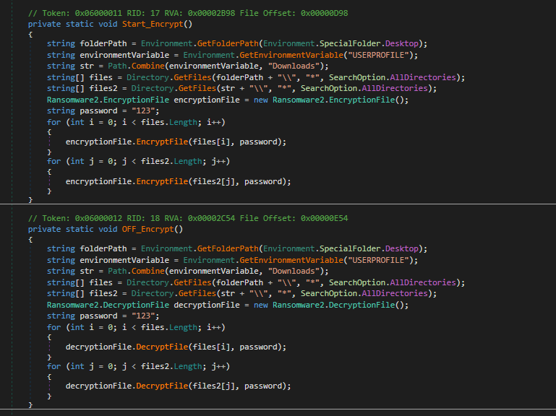Click "Downloads" string in OFF_Encrypt
Screen dimensions: 556x416
(294, 271)
